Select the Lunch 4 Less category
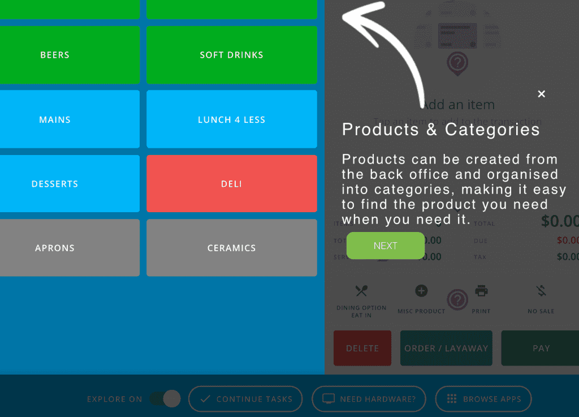 coord(231,119)
